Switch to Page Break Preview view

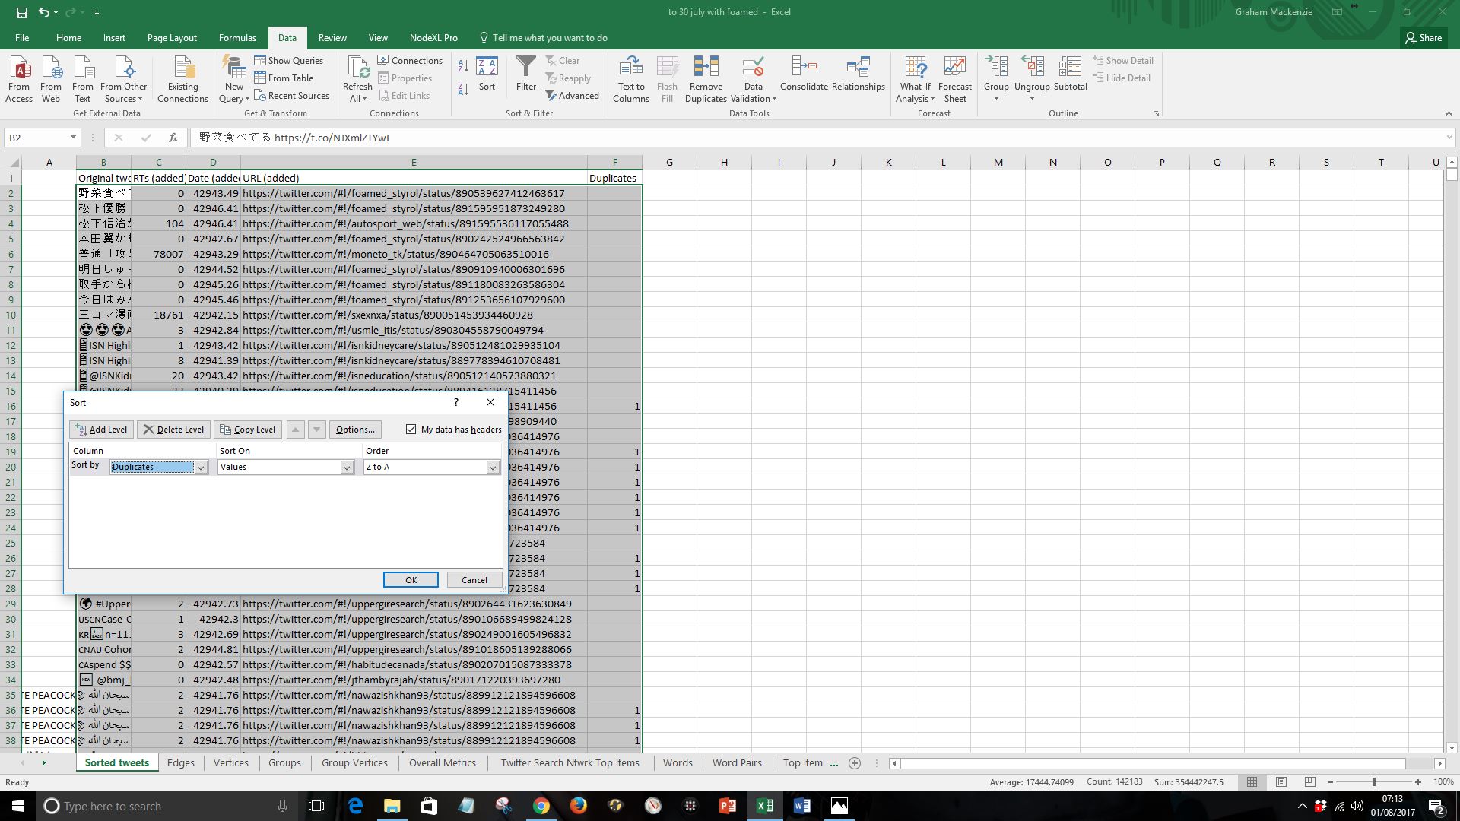point(1309,782)
